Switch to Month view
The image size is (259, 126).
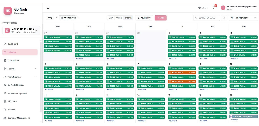128,18
